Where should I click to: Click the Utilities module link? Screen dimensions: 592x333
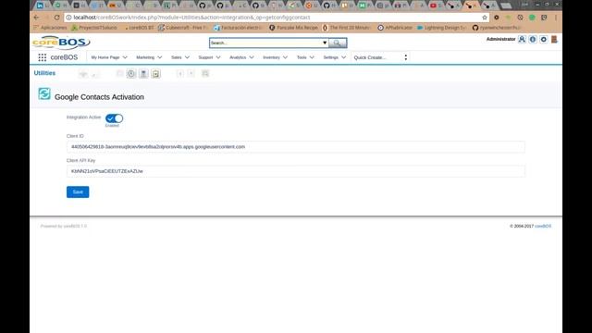click(x=44, y=73)
